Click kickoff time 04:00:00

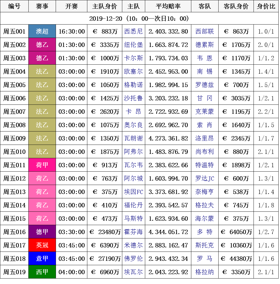tap(72, 272)
